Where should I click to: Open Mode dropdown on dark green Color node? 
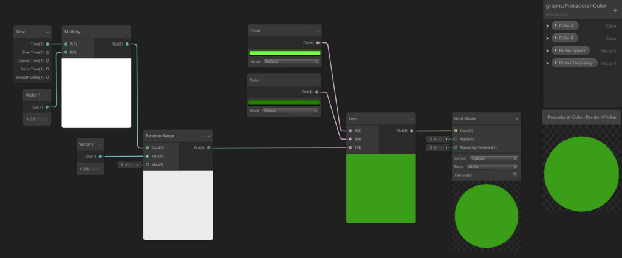[290, 110]
